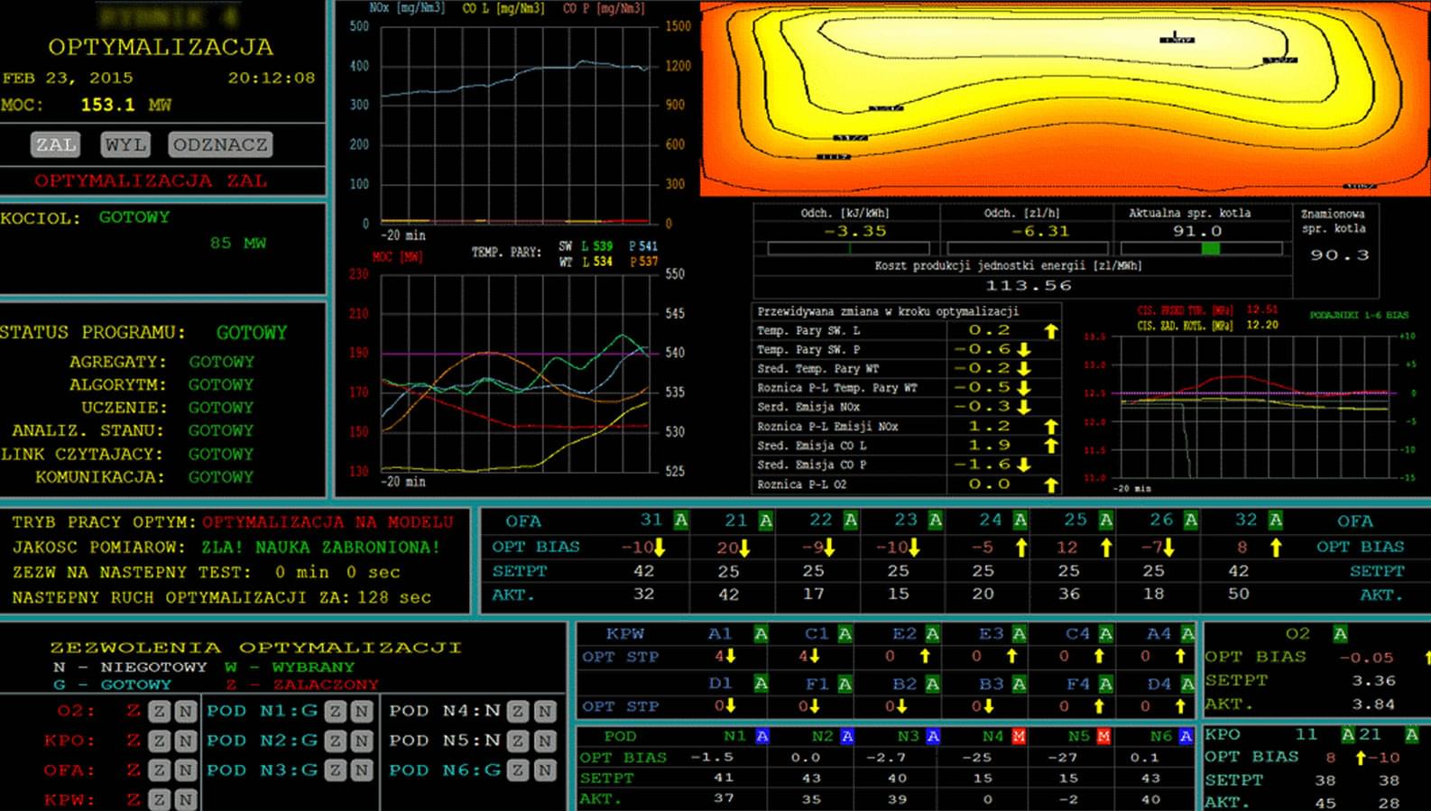Click the ODZNACZ button
Viewport: 1431px width, 811px height.
coord(220,144)
